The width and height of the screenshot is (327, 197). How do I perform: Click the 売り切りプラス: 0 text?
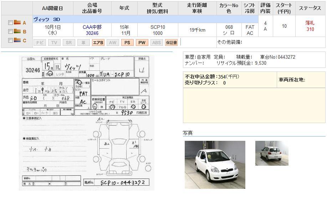[x=205, y=83]
